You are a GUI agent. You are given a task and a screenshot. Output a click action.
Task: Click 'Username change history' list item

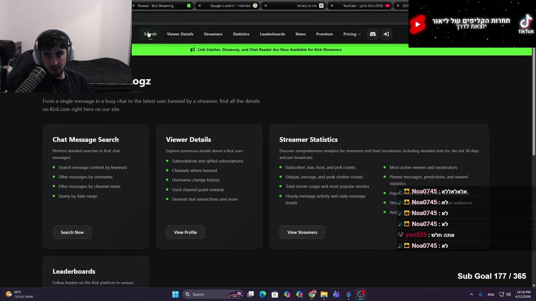(x=196, y=180)
